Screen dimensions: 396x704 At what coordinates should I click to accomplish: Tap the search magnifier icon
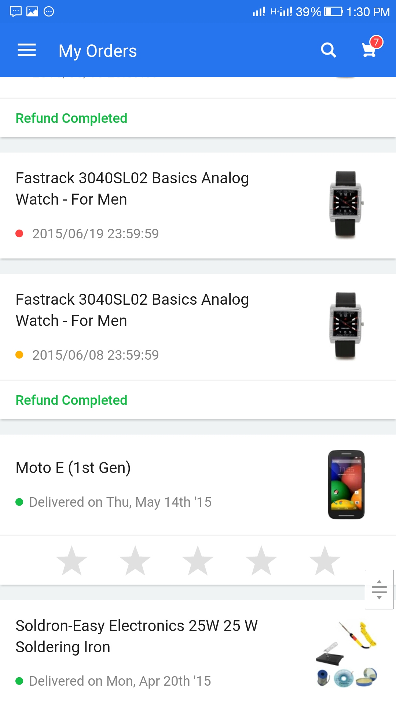[x=328, y=50]
